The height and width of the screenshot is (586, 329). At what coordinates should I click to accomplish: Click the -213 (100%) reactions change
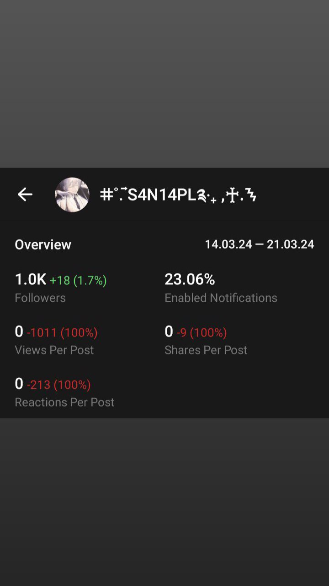58,385
